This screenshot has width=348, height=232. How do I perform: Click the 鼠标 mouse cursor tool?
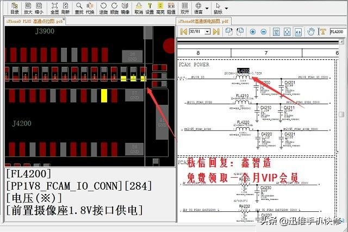coord(218,9)
